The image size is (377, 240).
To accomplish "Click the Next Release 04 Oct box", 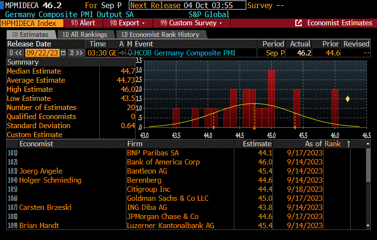I will (x=187, y=5).
